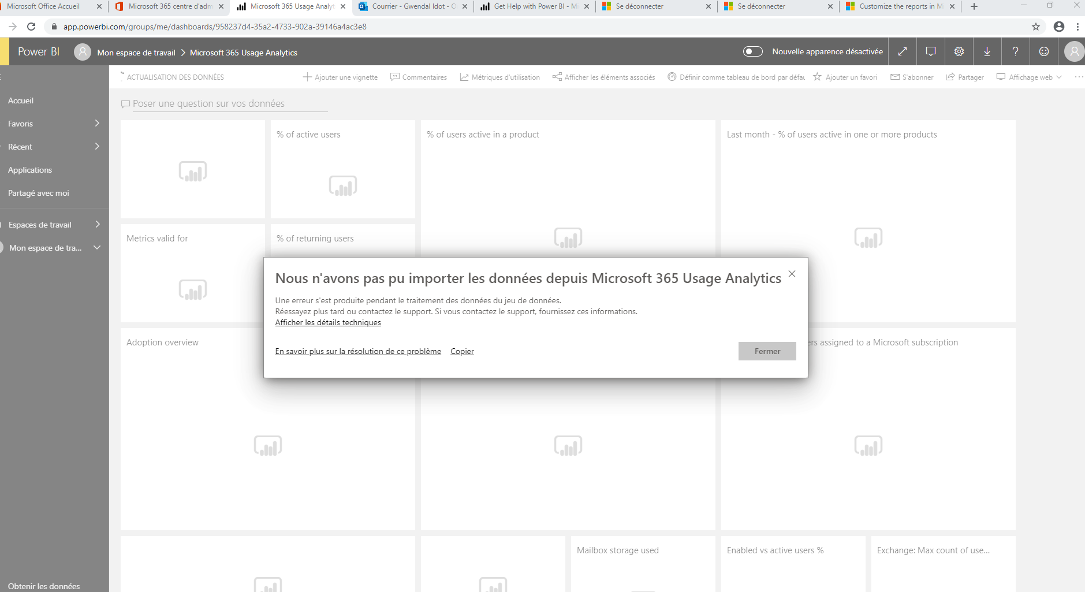Open the Mailbox storage used tile
The image size is (1085, 592).
pyautogui.click(x=643, y=564)
